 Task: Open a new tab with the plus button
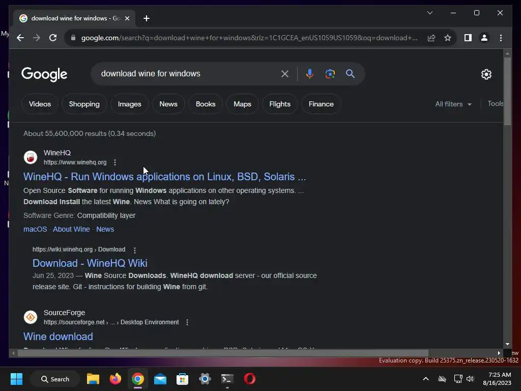(146, 19)
